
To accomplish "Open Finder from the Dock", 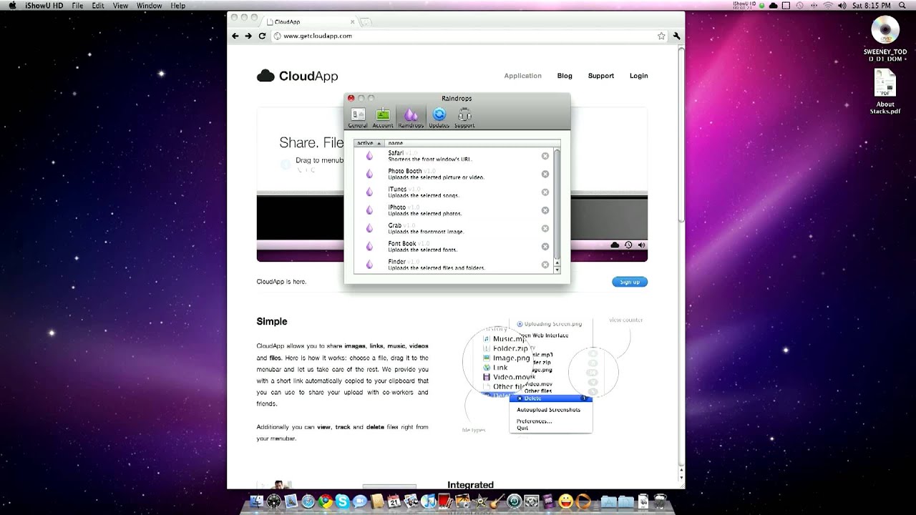I will [x=256, y=501].
